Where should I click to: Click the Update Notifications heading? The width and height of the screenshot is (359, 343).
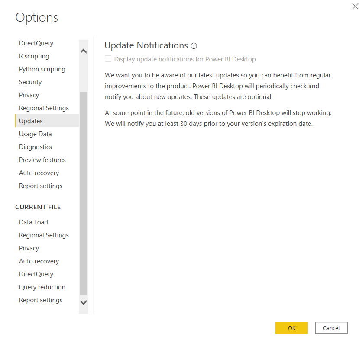[x=146, y=45]
